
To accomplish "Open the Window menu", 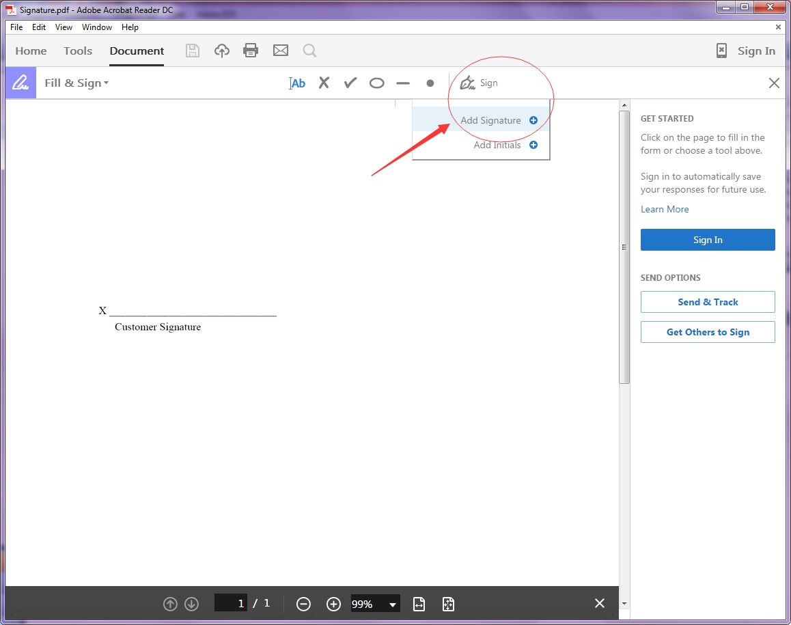I will [x=97, y=27].
